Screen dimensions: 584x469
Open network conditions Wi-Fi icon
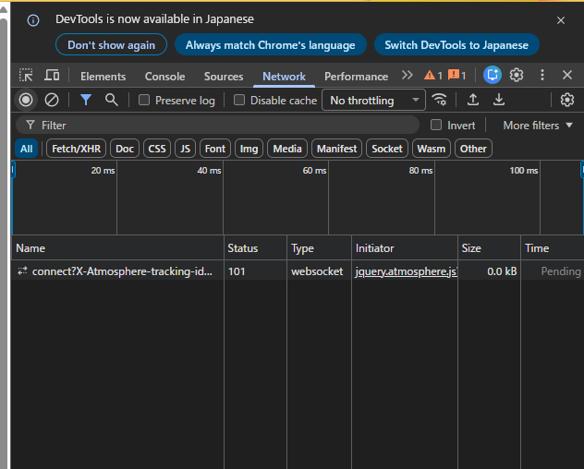pyautogui.click(x=440, y=100)
